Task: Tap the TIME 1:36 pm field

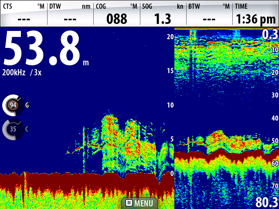Action: 256,13
